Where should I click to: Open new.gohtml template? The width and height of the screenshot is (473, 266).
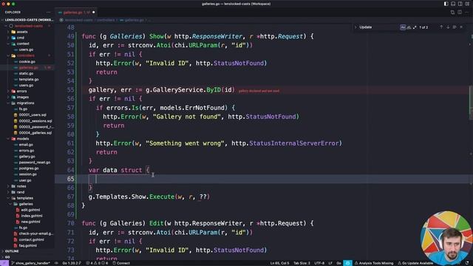click(x=27, y=222)
